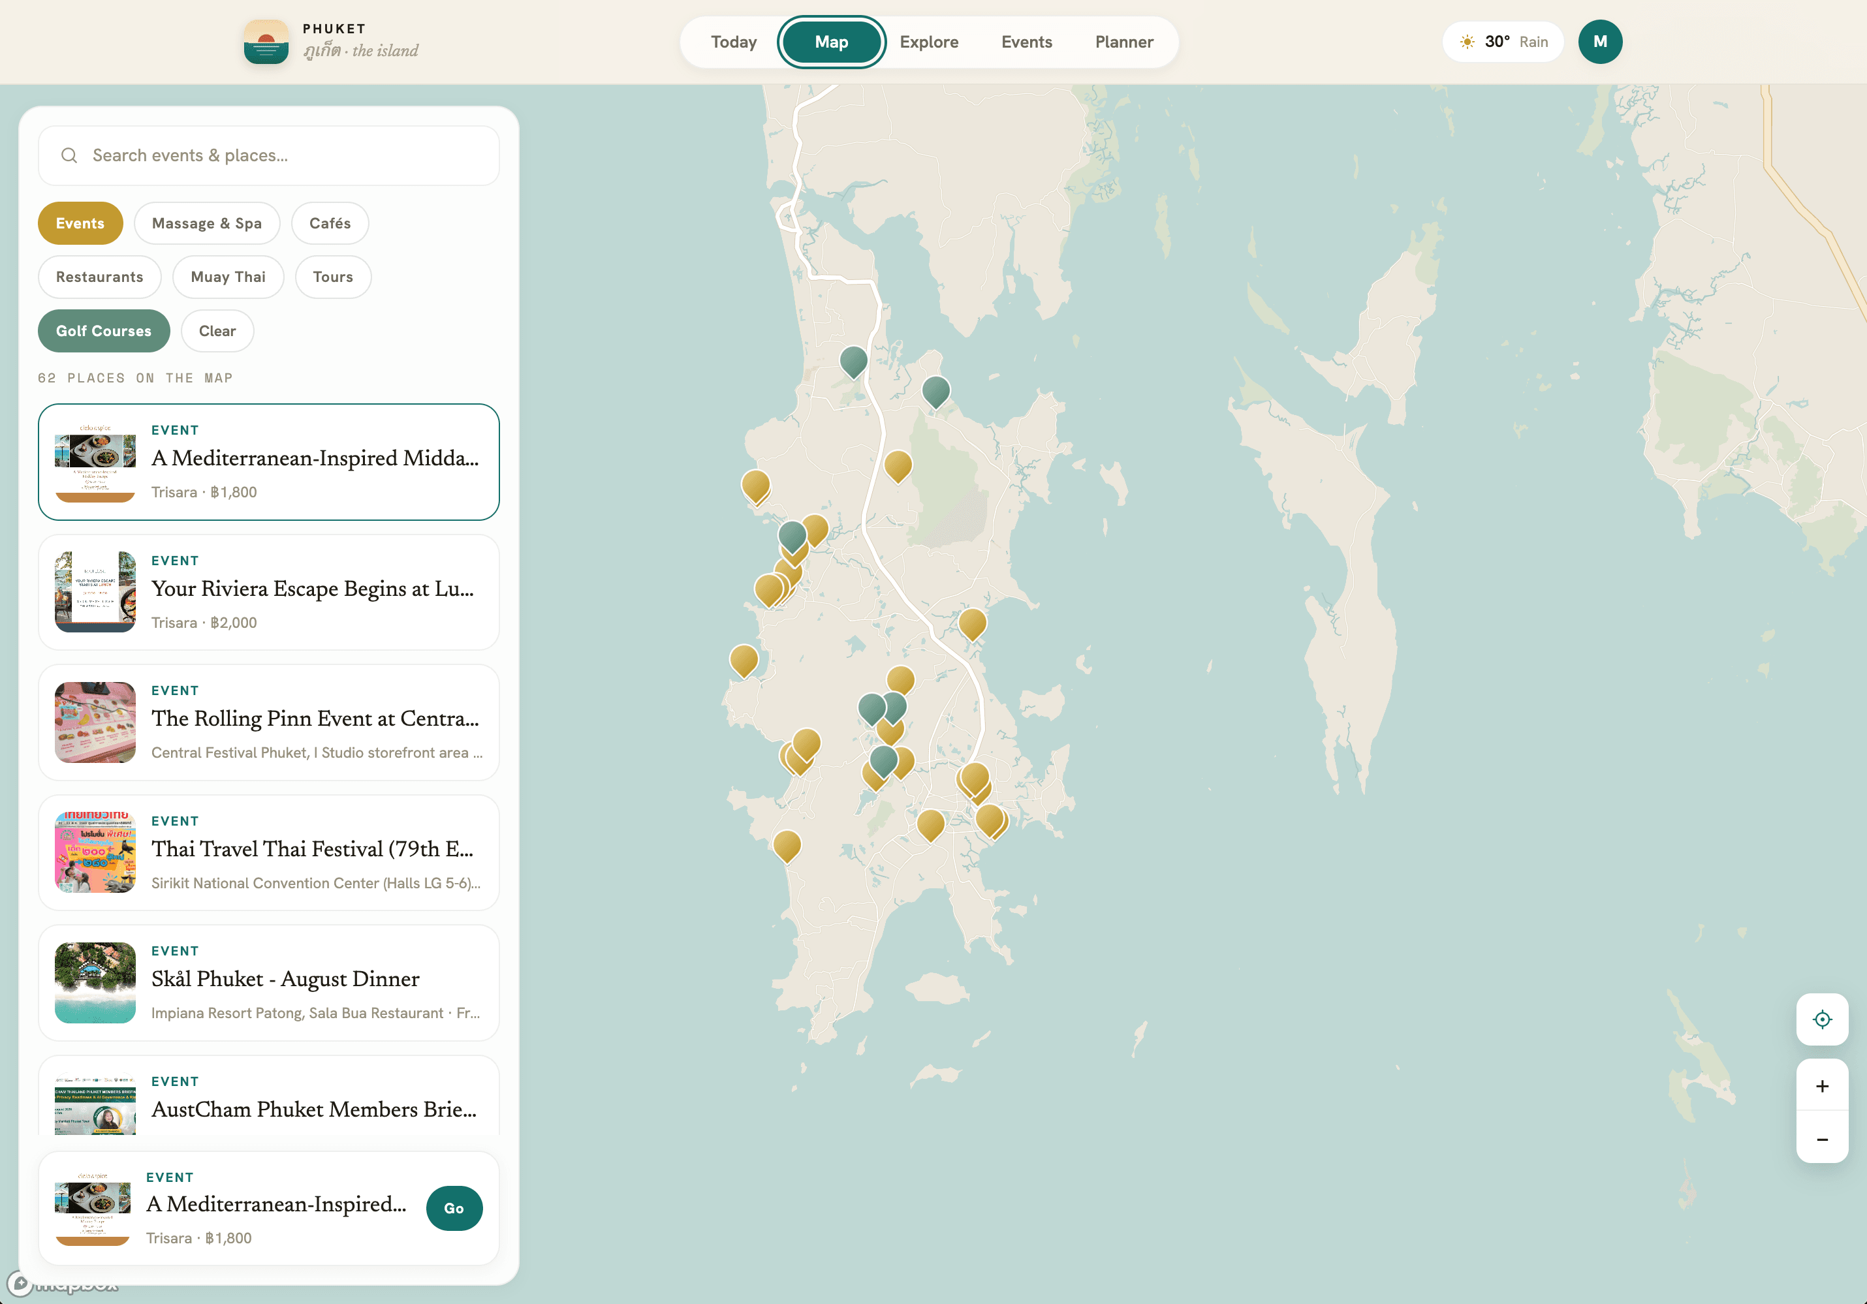Click the lower central green golf pin

(x=883, y=762)
